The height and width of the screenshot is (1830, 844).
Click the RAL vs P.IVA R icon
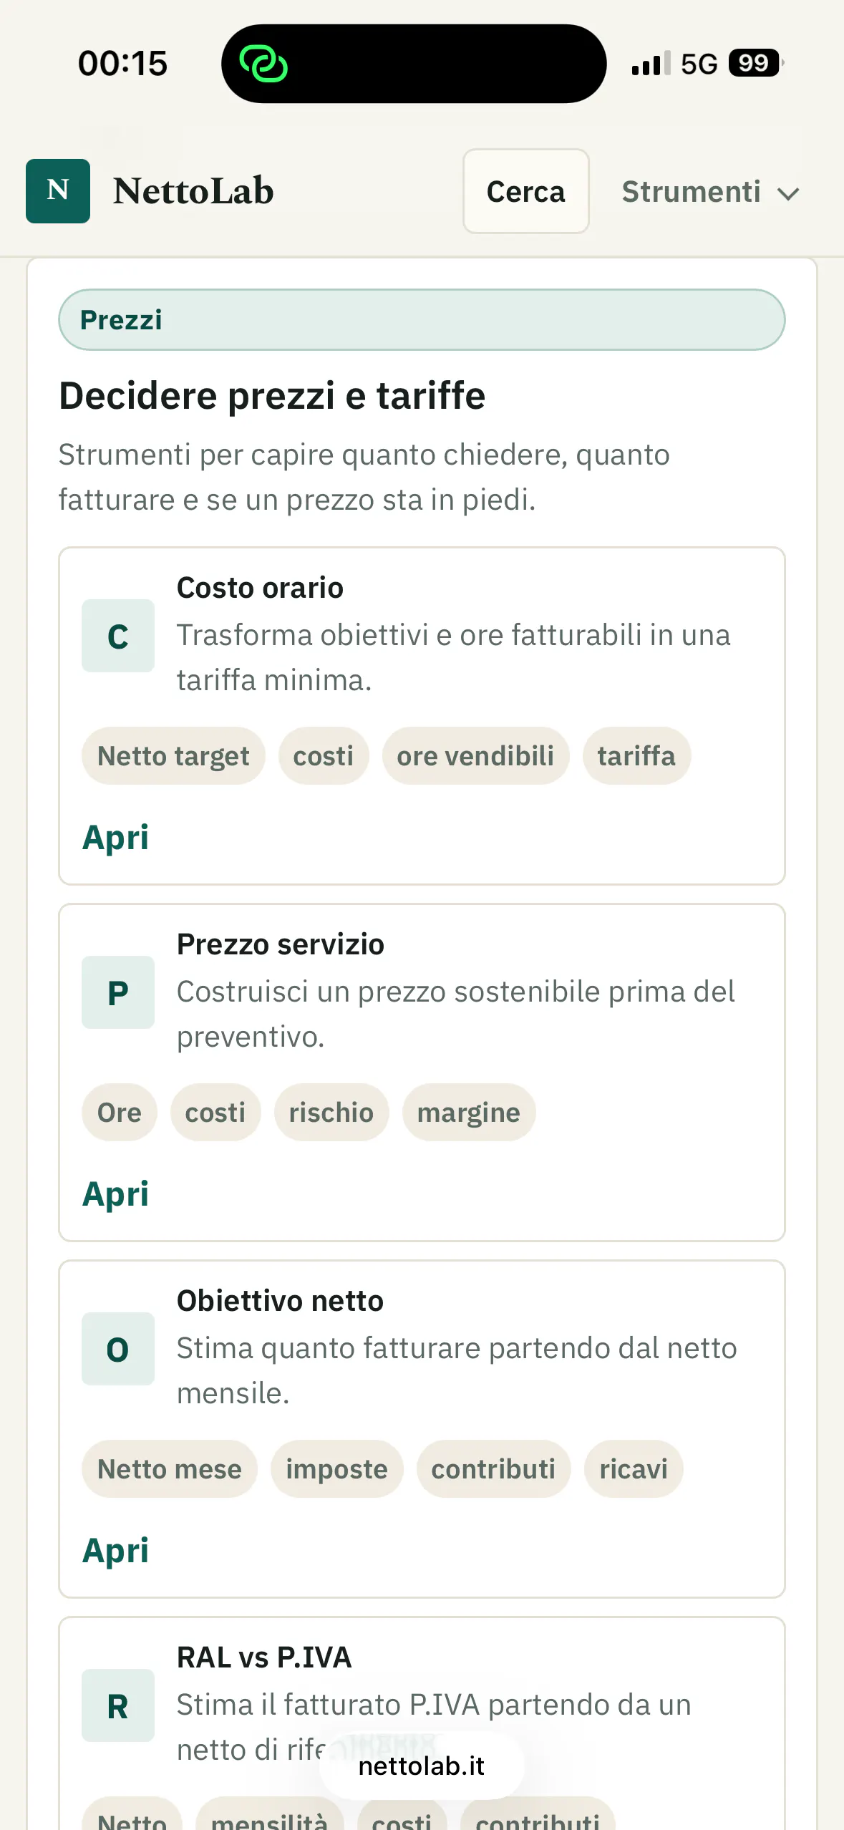118,1705
